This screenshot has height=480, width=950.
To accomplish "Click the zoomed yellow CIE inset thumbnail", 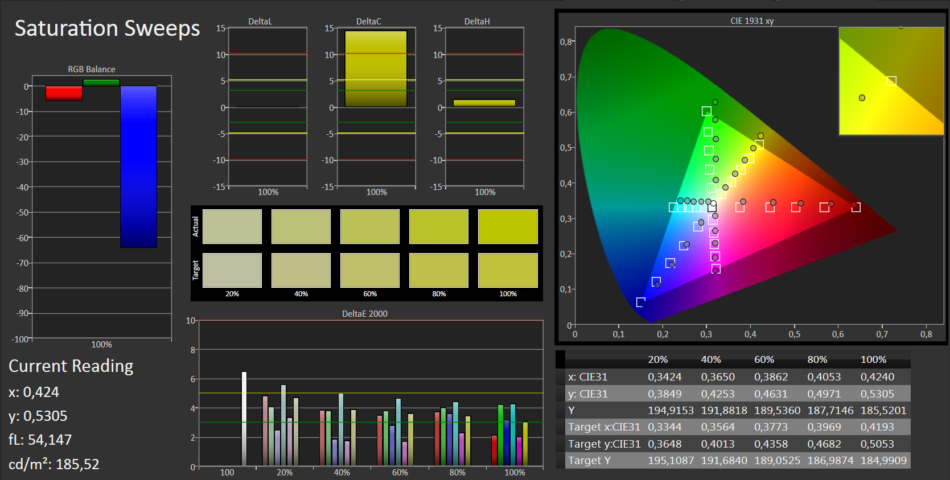I will [891, 81].
